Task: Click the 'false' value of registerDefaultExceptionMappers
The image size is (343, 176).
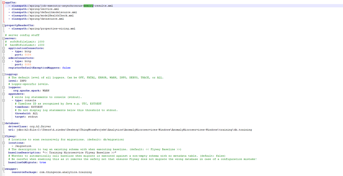Action: point(66,68)
